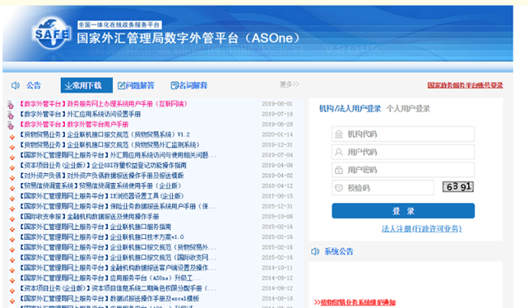
Task: Click the 公告 speaker icon
Action: tap(15, 85)
